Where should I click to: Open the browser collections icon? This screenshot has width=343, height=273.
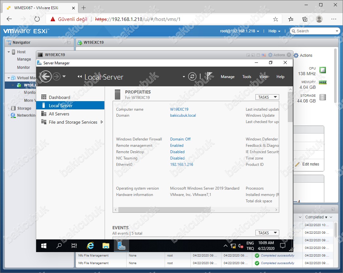[x=305, y=19]
